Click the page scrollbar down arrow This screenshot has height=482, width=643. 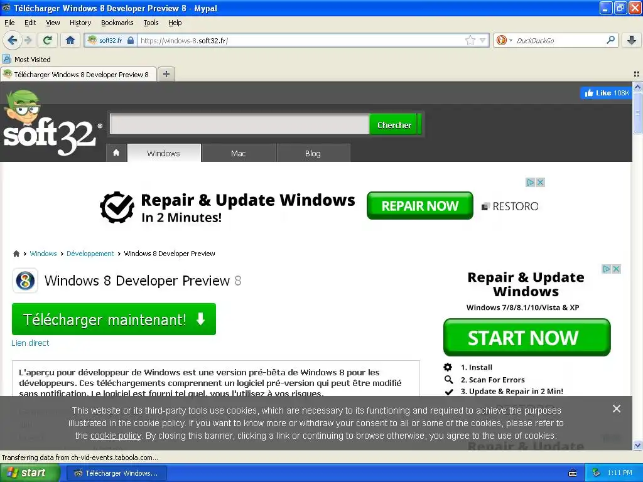click(x=637, y=446)
